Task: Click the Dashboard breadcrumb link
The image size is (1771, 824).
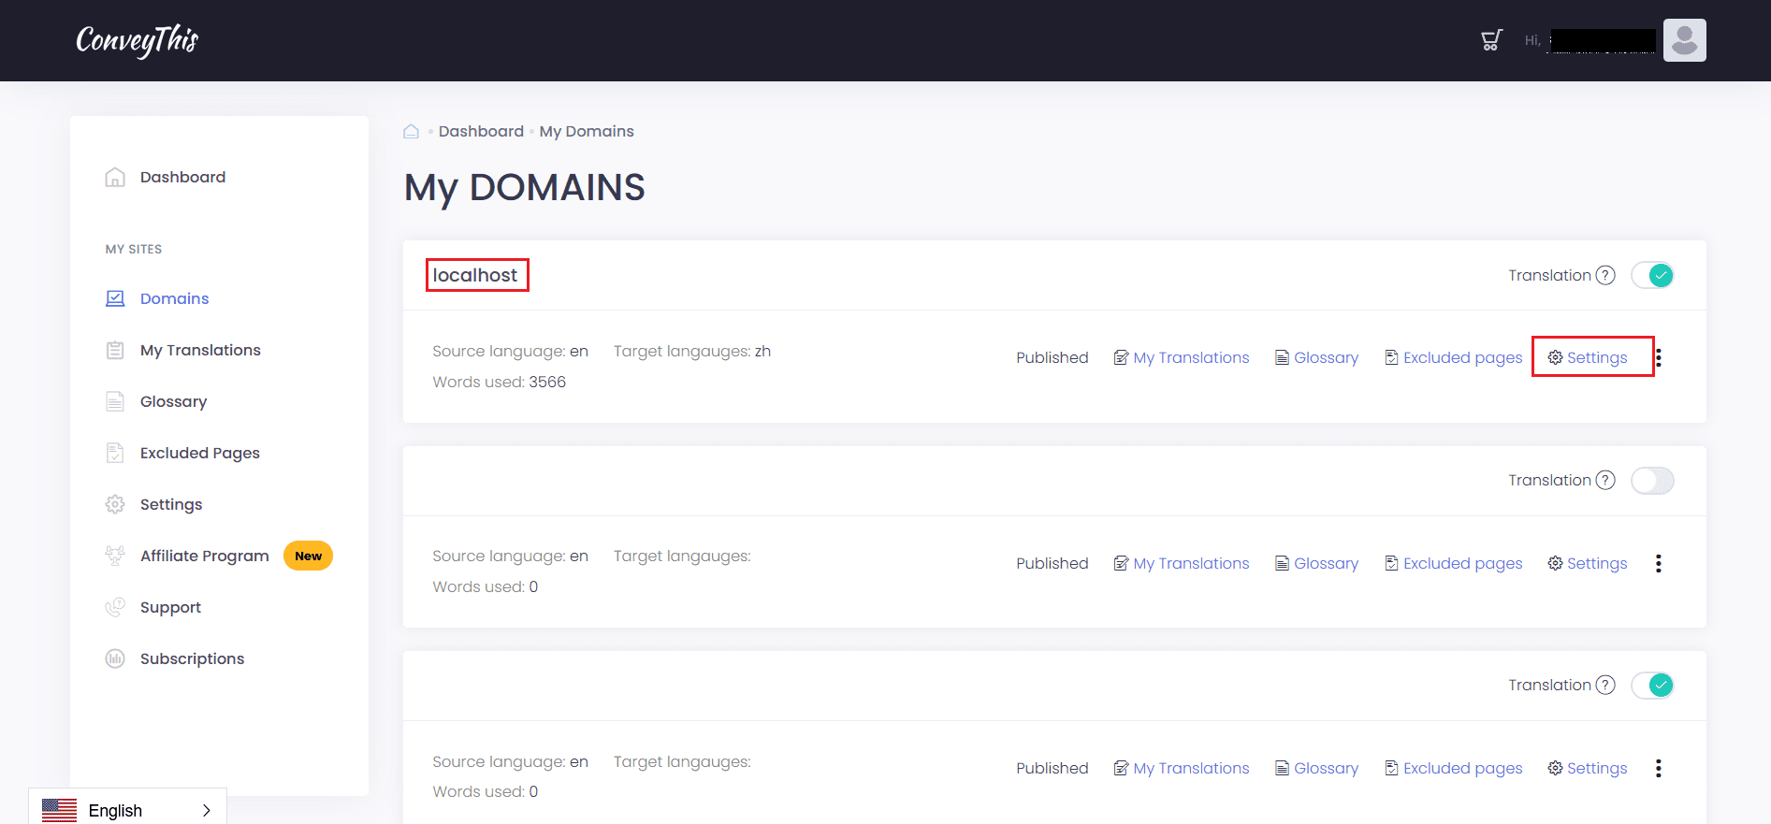Action: tap(481, 132)
